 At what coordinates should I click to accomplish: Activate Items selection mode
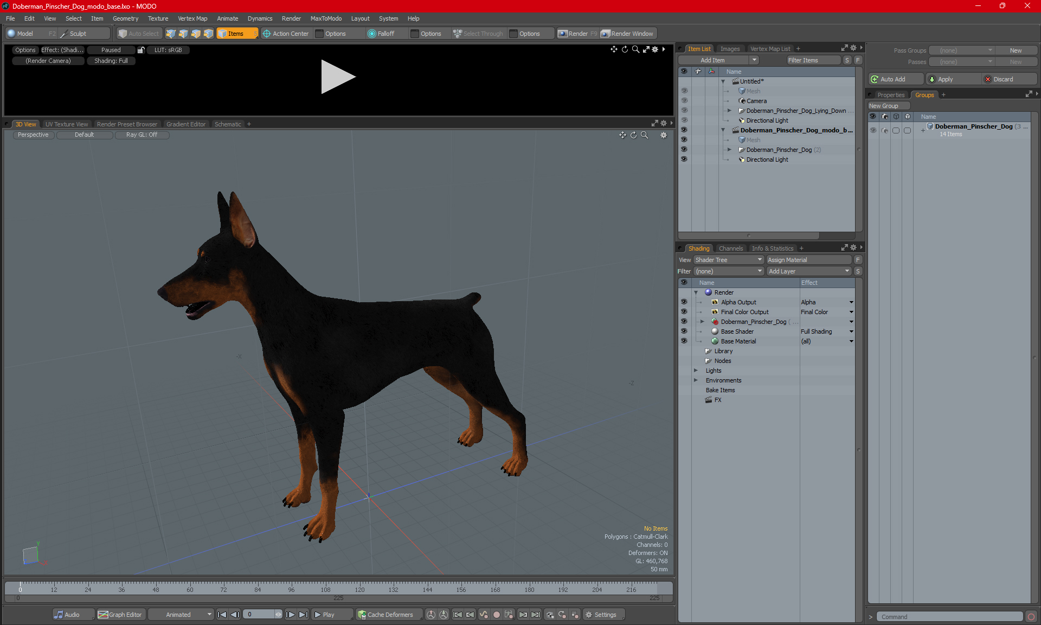click(x=237, y=34)
